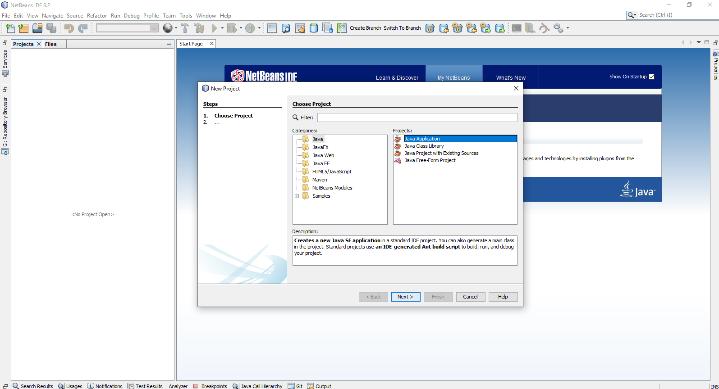Open the browser selection dropdown arrow

(176, 28)
